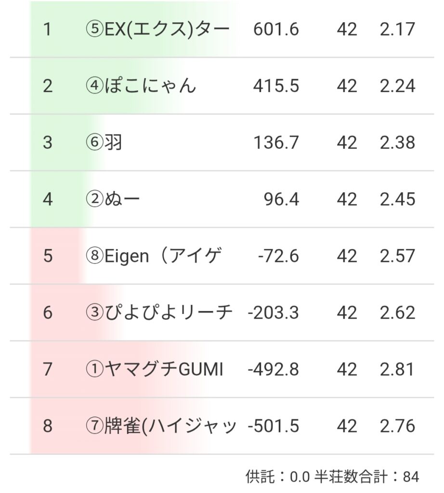This screenshot has width=444, height=493.
Task: Click the 半荘数合計:84 footer text
Action: 366,477
